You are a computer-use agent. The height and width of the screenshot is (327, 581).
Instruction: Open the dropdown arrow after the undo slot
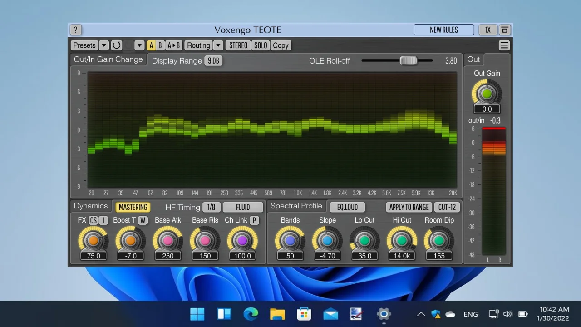139,45
